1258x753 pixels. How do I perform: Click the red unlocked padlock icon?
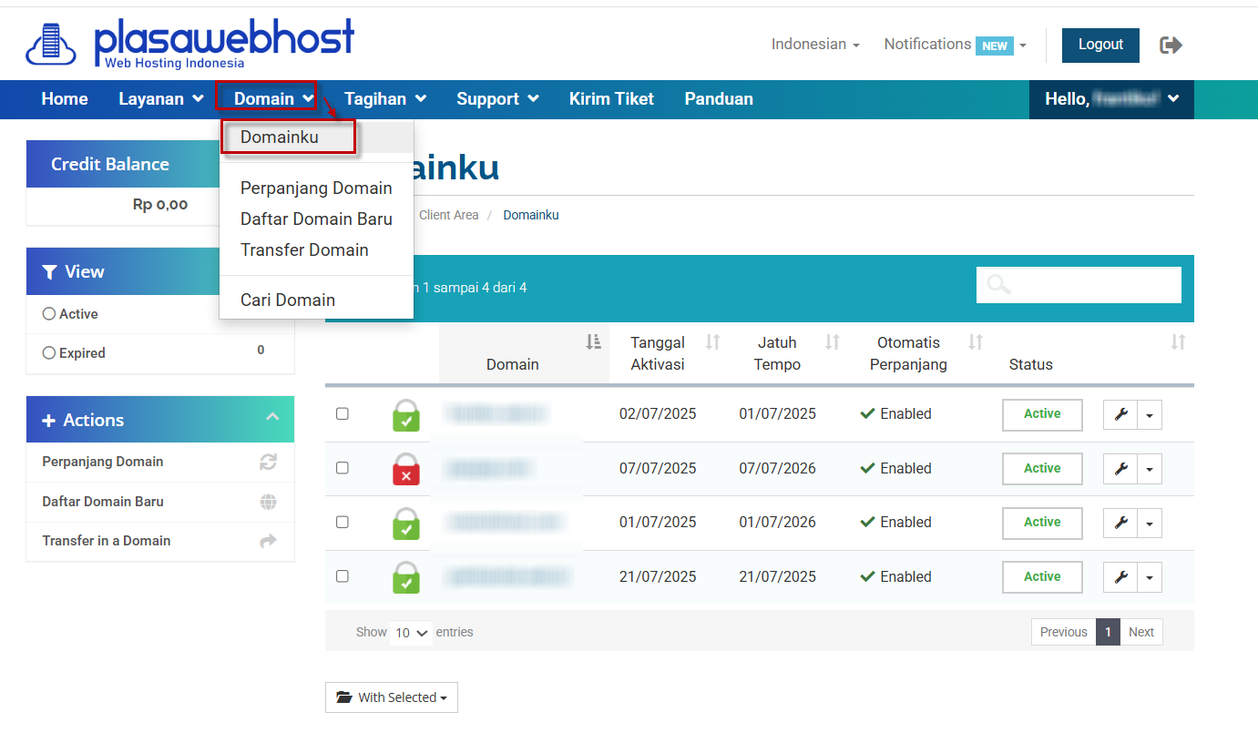coord(406,469)
